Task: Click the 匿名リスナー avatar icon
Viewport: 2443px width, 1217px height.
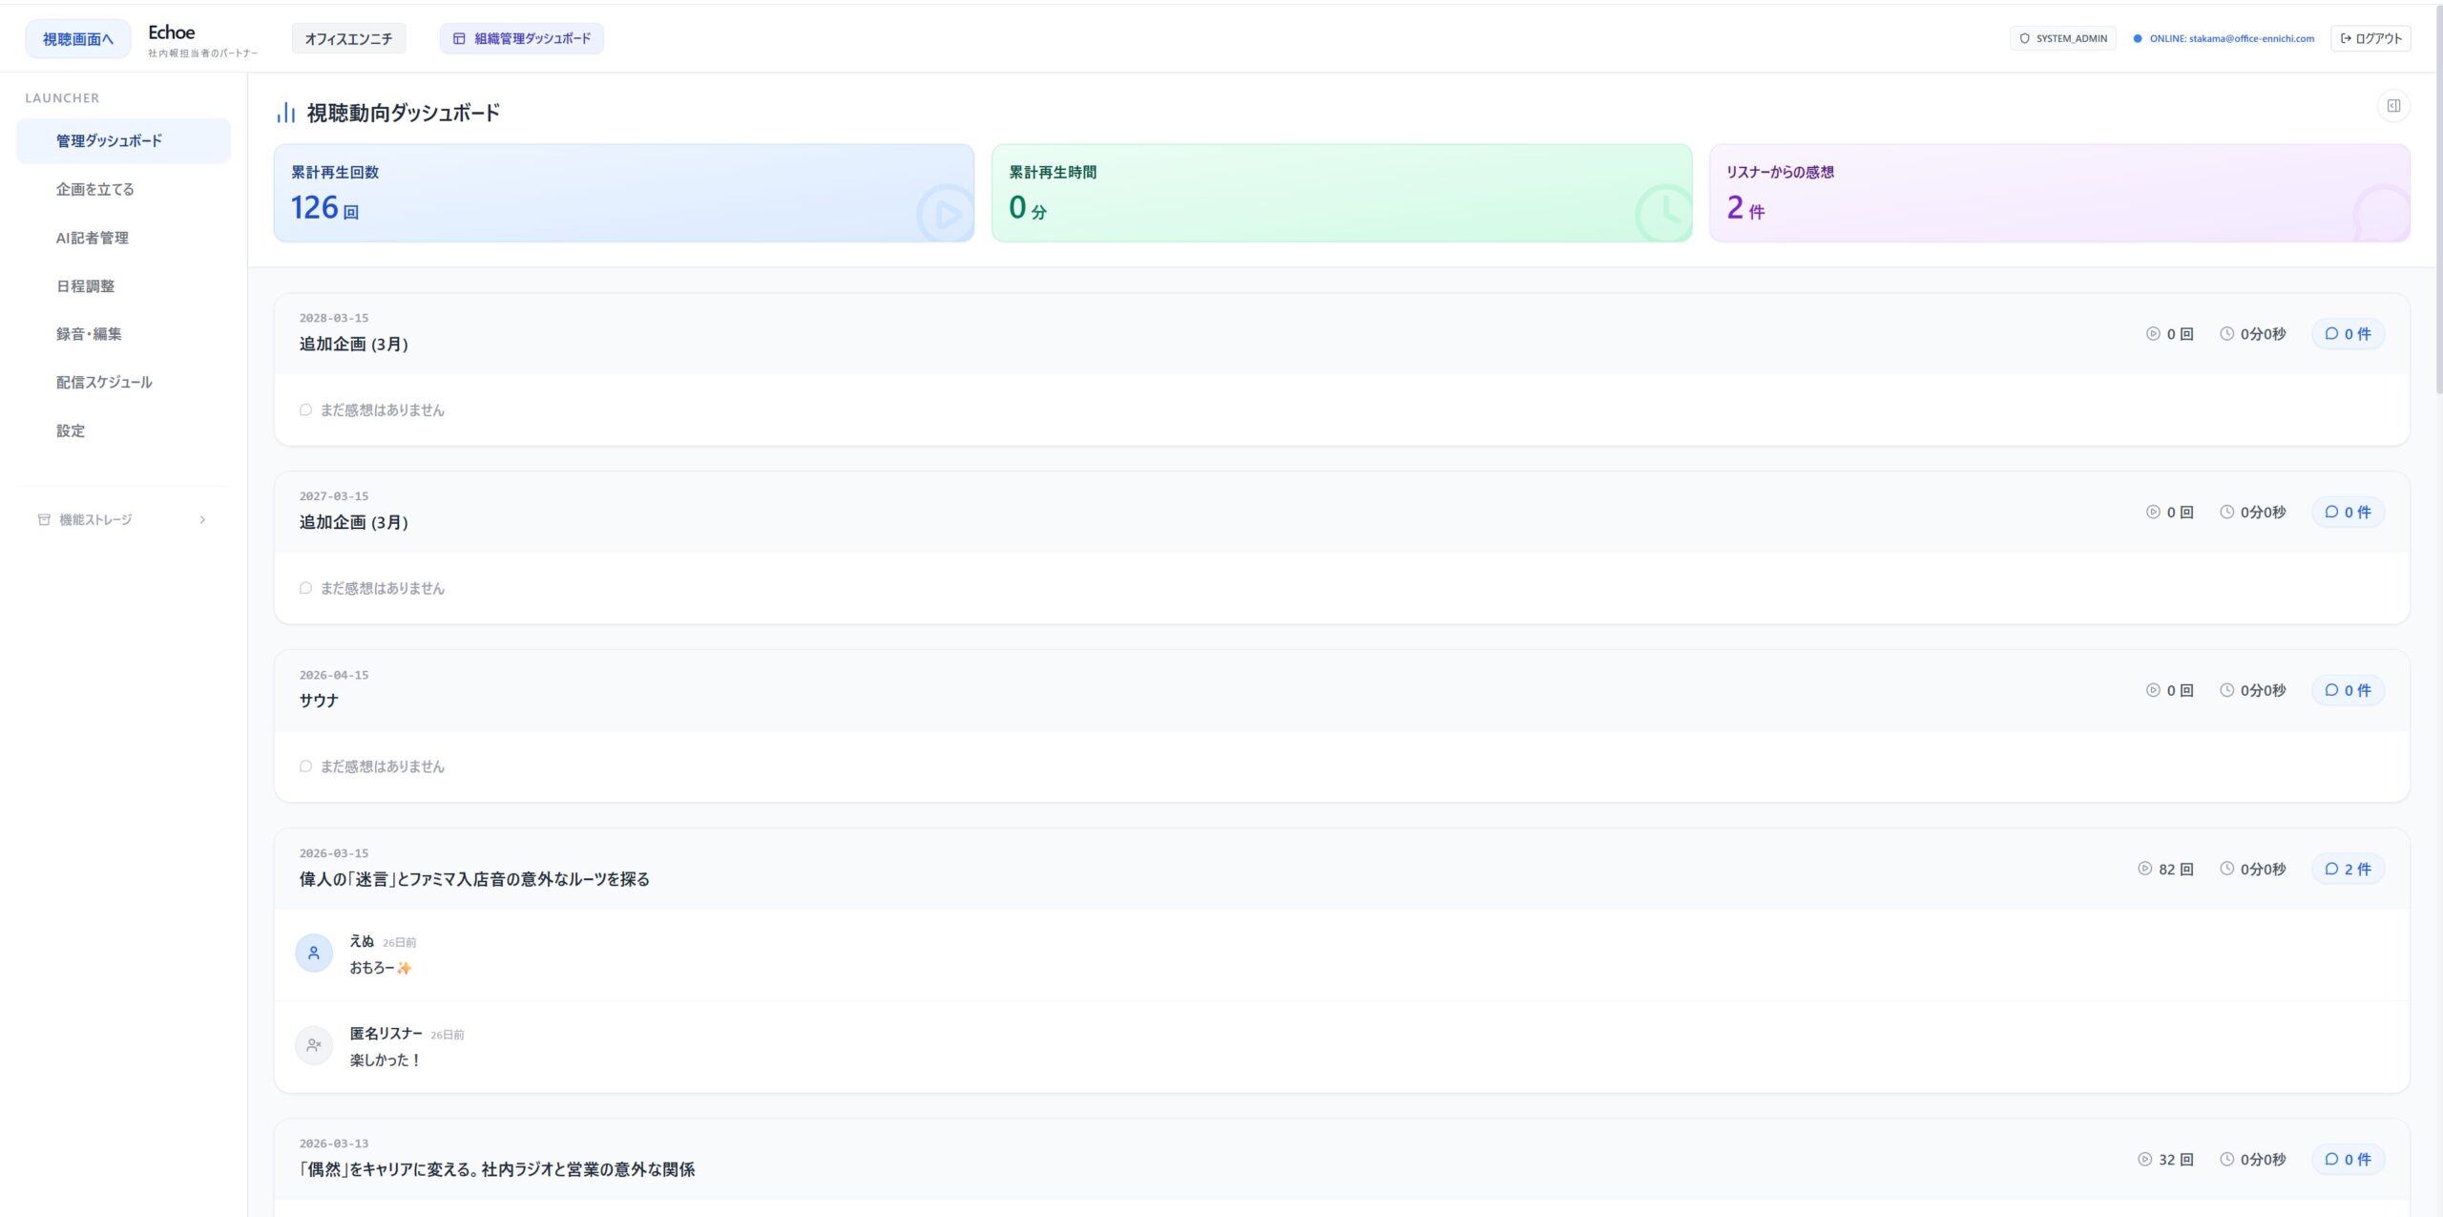Action: point(313,1045)
